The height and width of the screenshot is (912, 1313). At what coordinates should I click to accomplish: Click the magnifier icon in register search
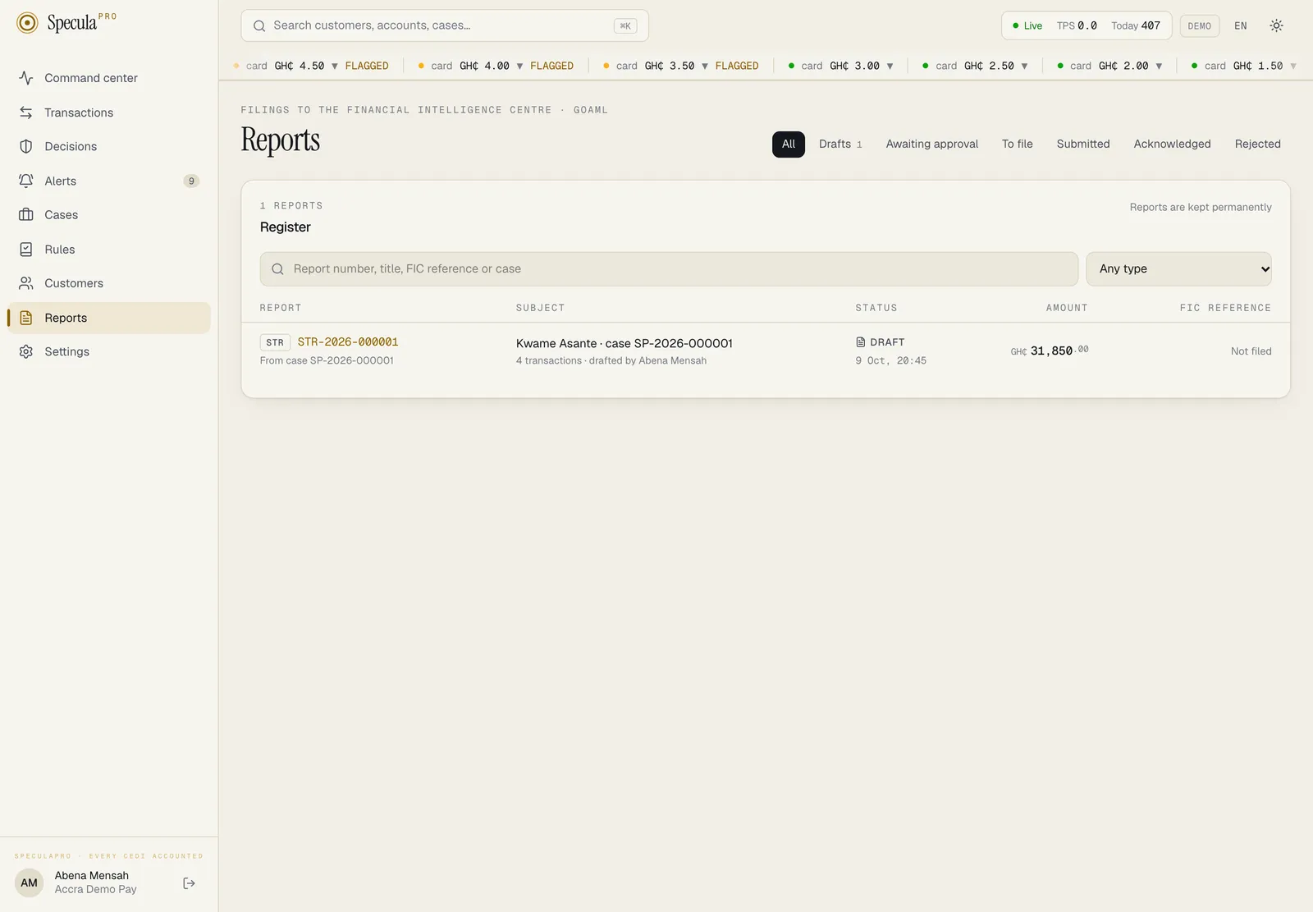coord(277,269)
